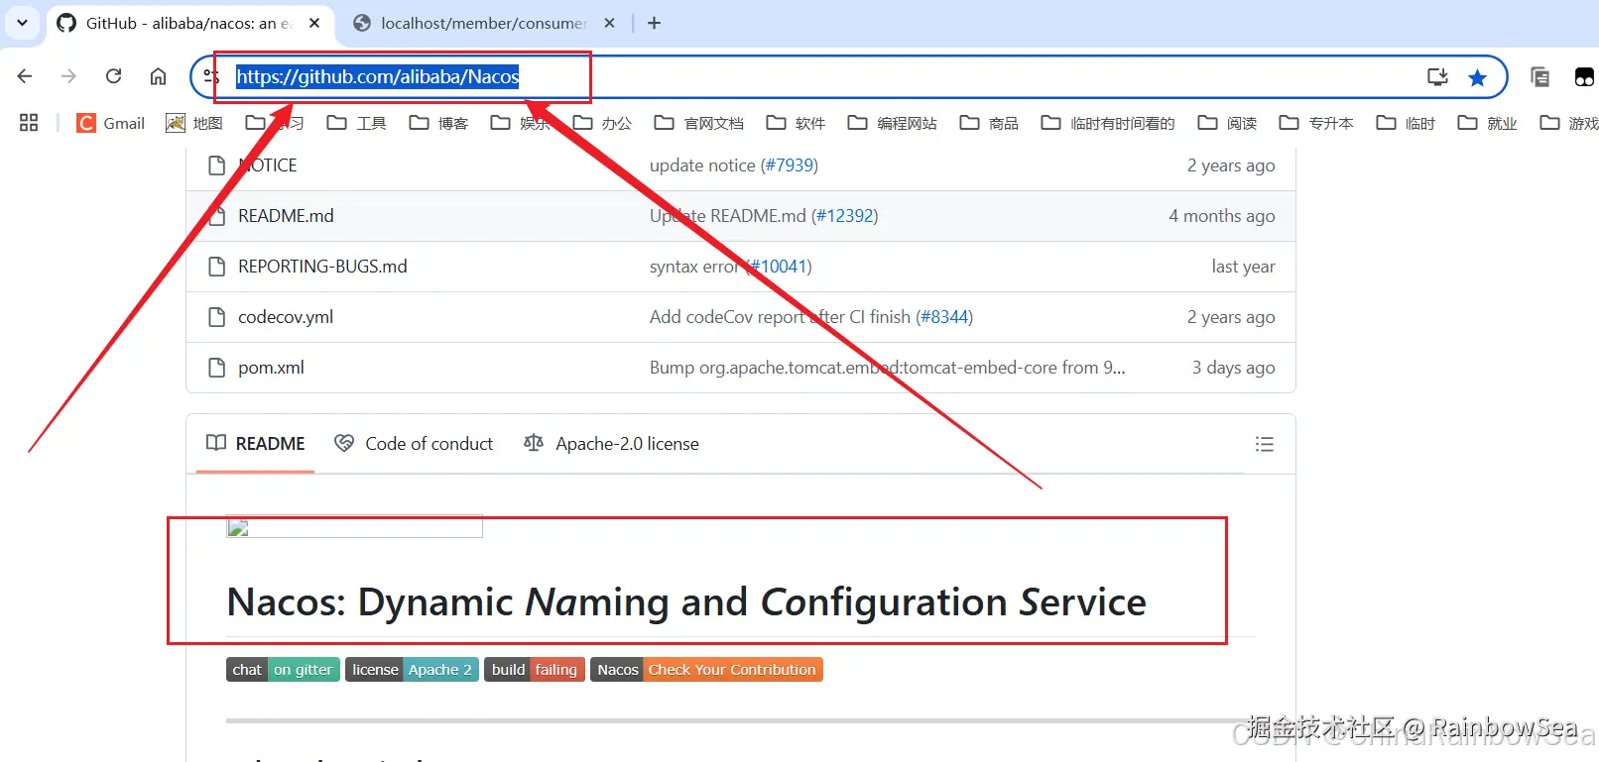The image size is (1599, 762).
Task: Open the Bump org.apache.tomcat.embed commit message
Action: pyautogui.click(x=888, y=368)
